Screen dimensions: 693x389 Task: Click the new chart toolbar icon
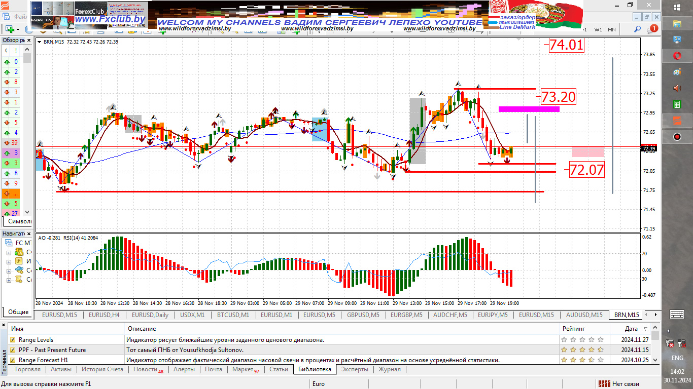tap(9, 29)
